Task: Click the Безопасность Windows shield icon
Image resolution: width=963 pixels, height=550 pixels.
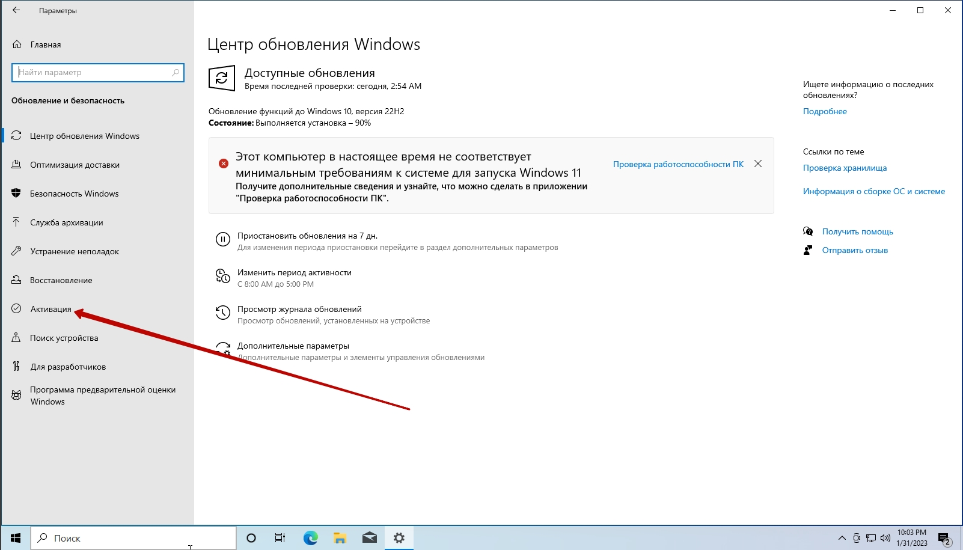Action: coord(16,194)
